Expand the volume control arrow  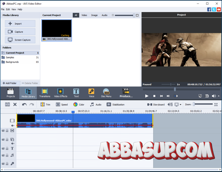point(219,96)
